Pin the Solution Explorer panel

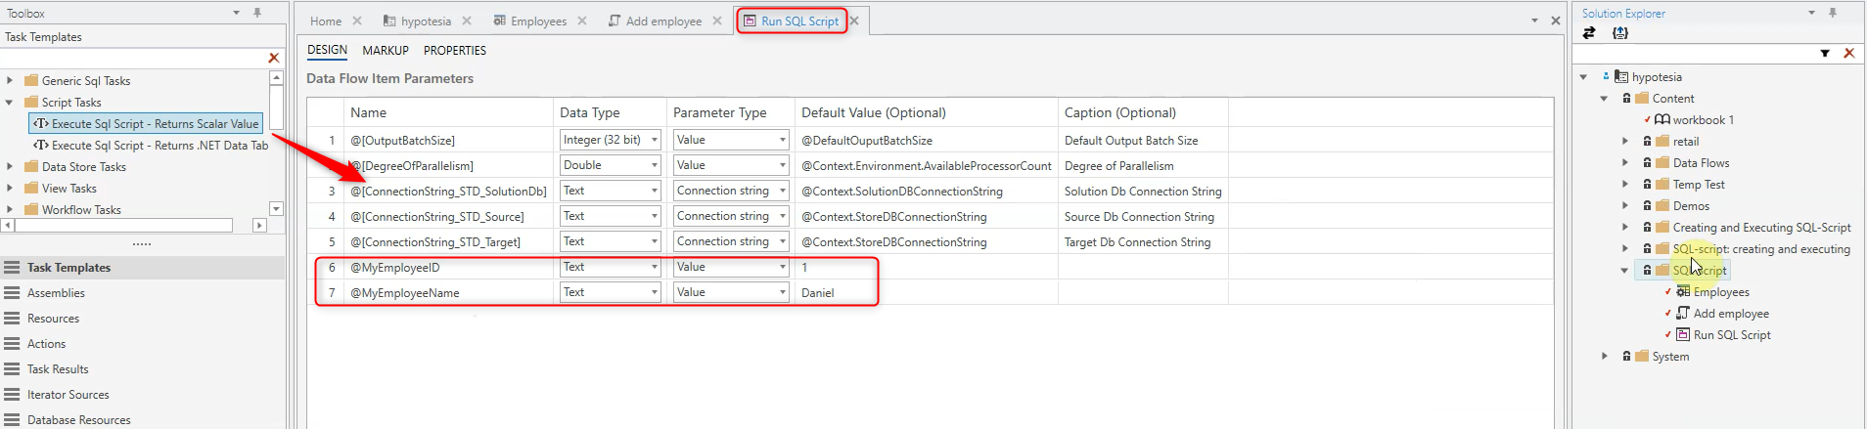click(1833, 13)
